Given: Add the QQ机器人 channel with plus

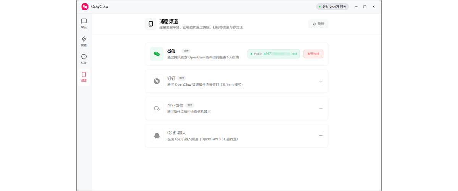Looking at the screenshot, I should 321,135.
